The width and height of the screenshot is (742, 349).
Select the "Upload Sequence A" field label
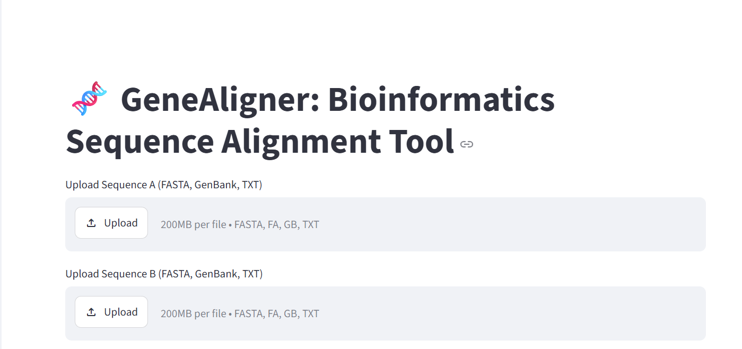(164, 185)
